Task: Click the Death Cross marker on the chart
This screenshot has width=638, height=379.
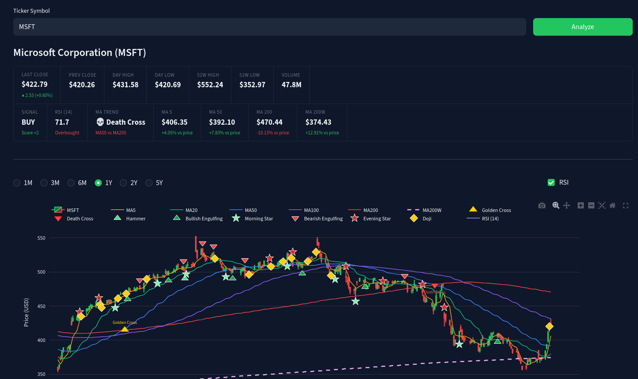Action: pyautogui.click(x=435, y=286)
